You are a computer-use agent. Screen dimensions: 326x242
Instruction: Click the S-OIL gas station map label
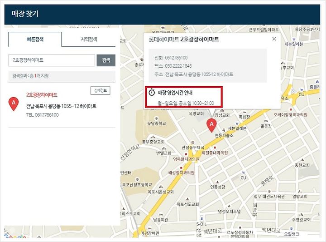pyautogui.click(x=201, y=224)
